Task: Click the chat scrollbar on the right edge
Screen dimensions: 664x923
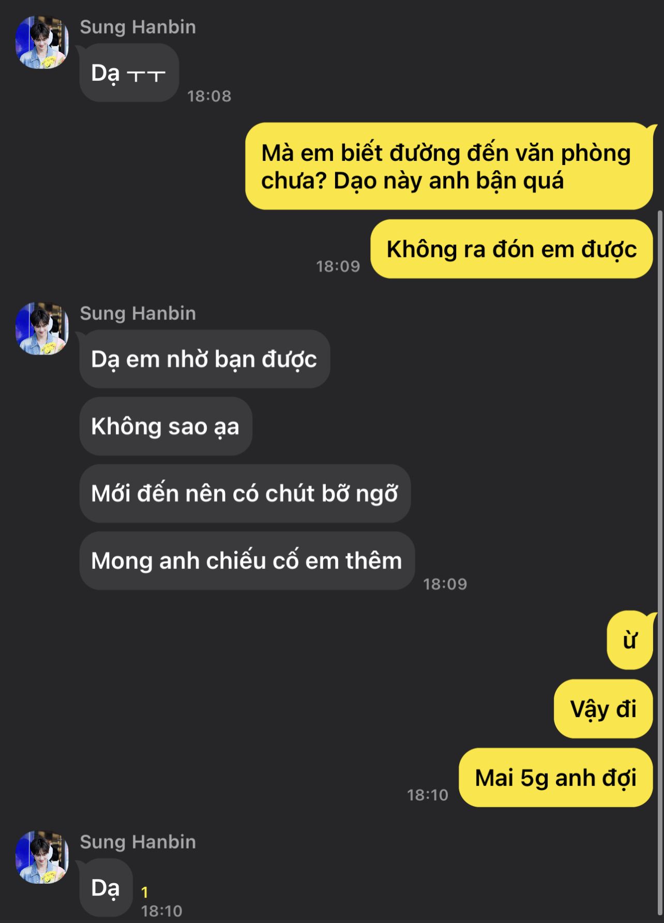Action: point(660,564)
